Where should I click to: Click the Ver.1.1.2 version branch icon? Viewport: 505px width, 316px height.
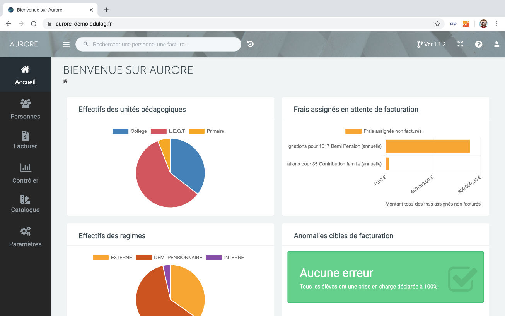click(x=420, y=44)
